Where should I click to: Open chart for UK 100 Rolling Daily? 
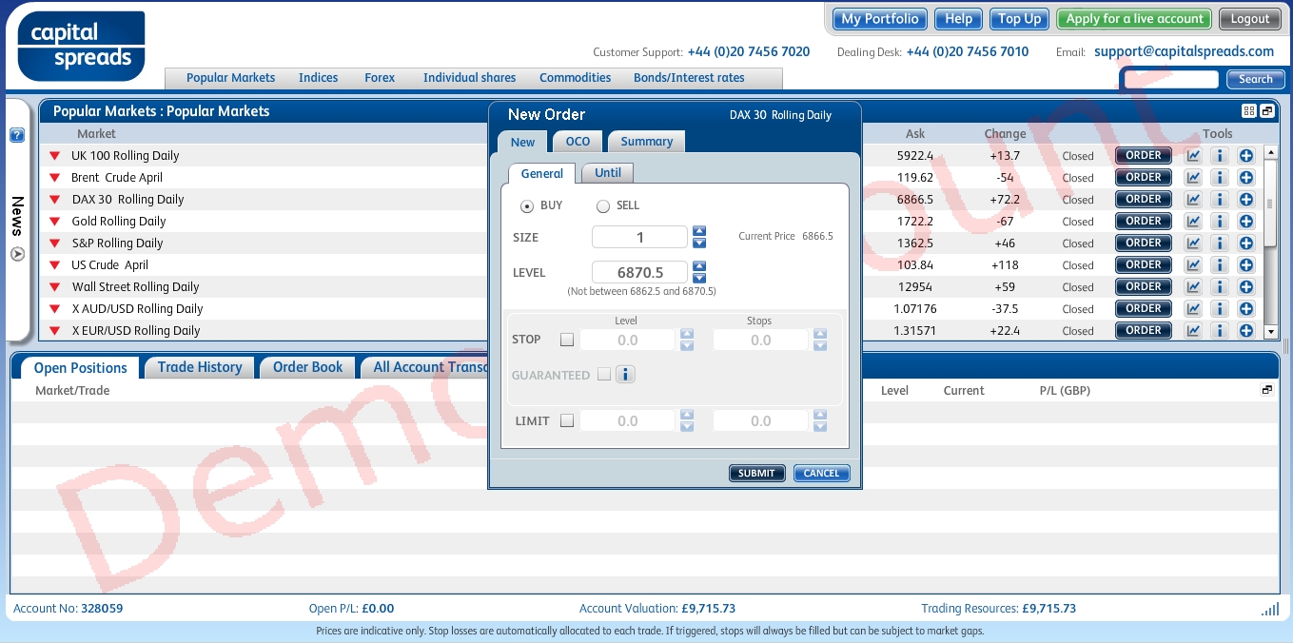pyautogui.click(x=1192, y=155)
